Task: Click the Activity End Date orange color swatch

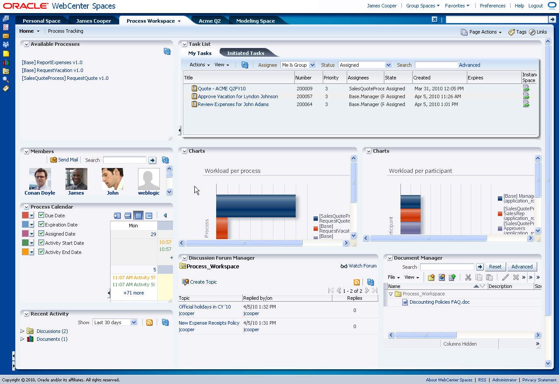Action: tap(25, 252)
